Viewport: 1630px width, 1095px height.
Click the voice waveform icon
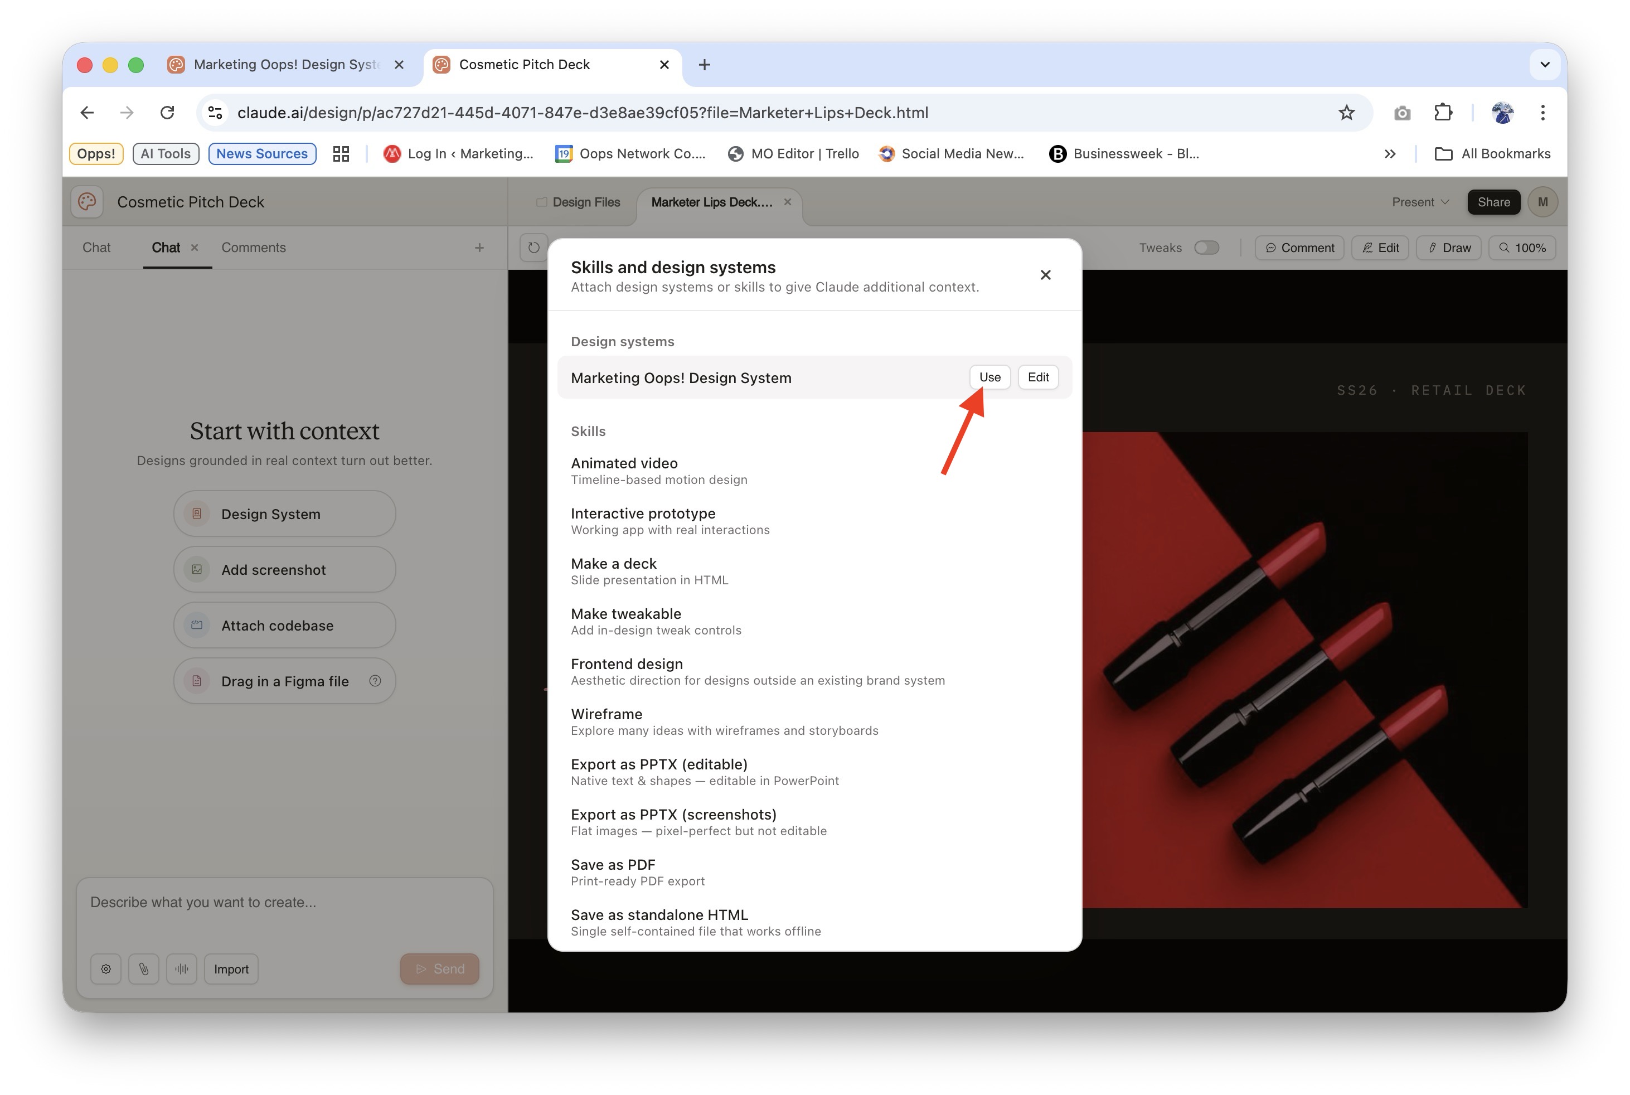pos(182,968)
